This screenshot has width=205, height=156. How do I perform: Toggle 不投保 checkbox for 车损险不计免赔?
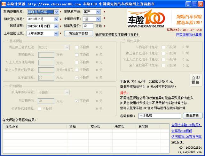(x=163, y=47)
